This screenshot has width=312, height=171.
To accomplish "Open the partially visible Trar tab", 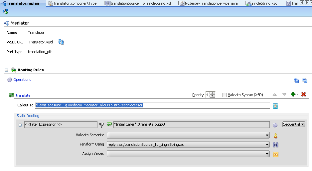I will [x=292, y=3].
